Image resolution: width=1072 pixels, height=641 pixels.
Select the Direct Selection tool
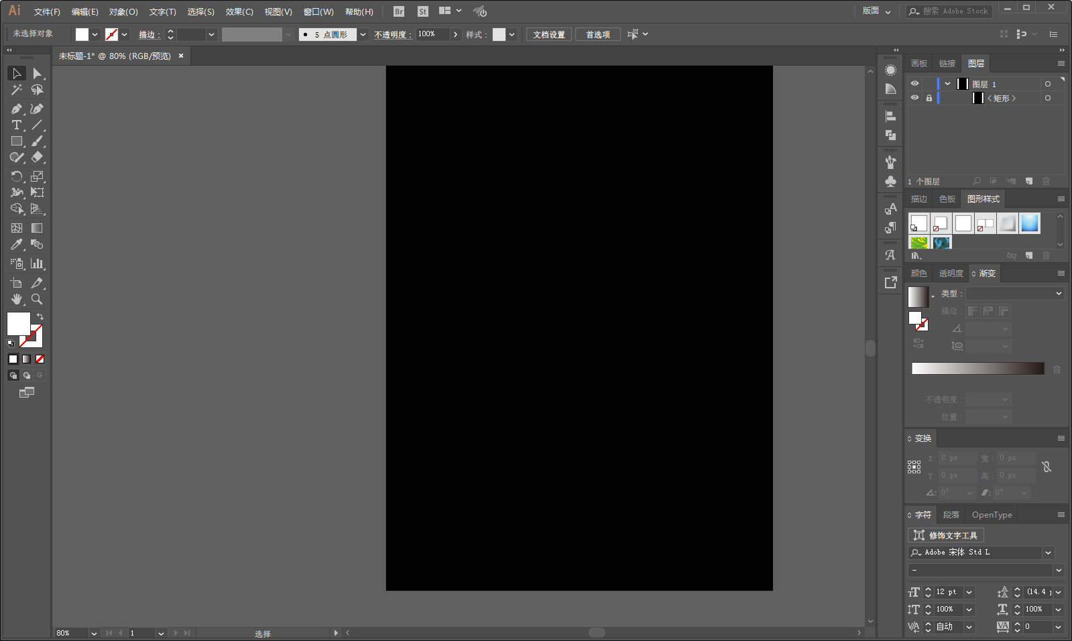tap(37, 73)
